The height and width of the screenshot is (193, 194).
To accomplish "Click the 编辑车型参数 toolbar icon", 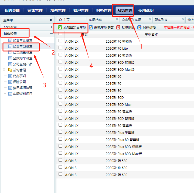I will tap(91, 27).
